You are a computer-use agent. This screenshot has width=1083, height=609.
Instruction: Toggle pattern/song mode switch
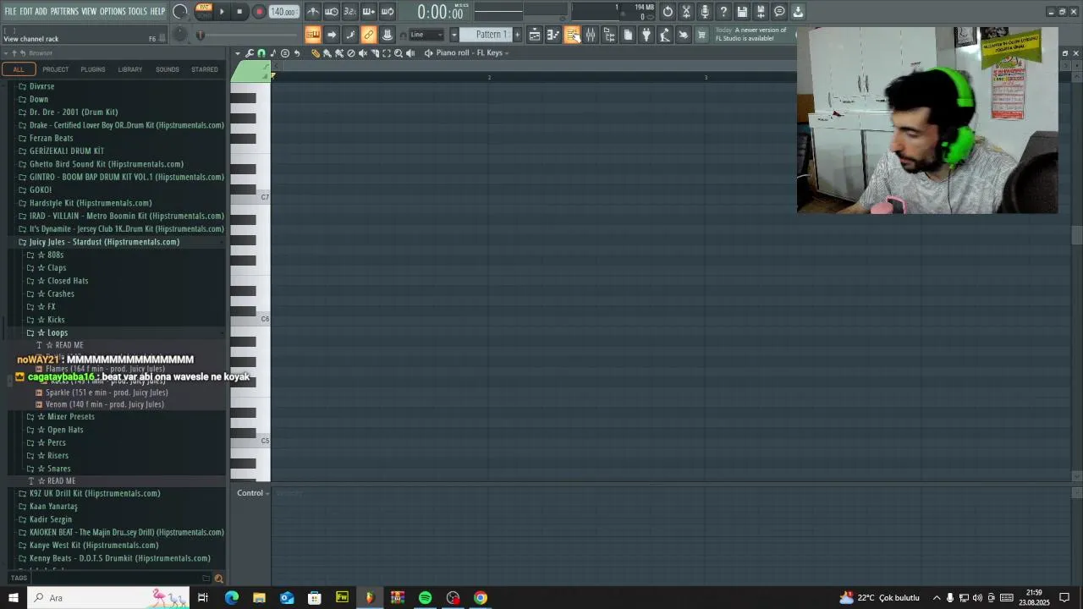point(204,12)
